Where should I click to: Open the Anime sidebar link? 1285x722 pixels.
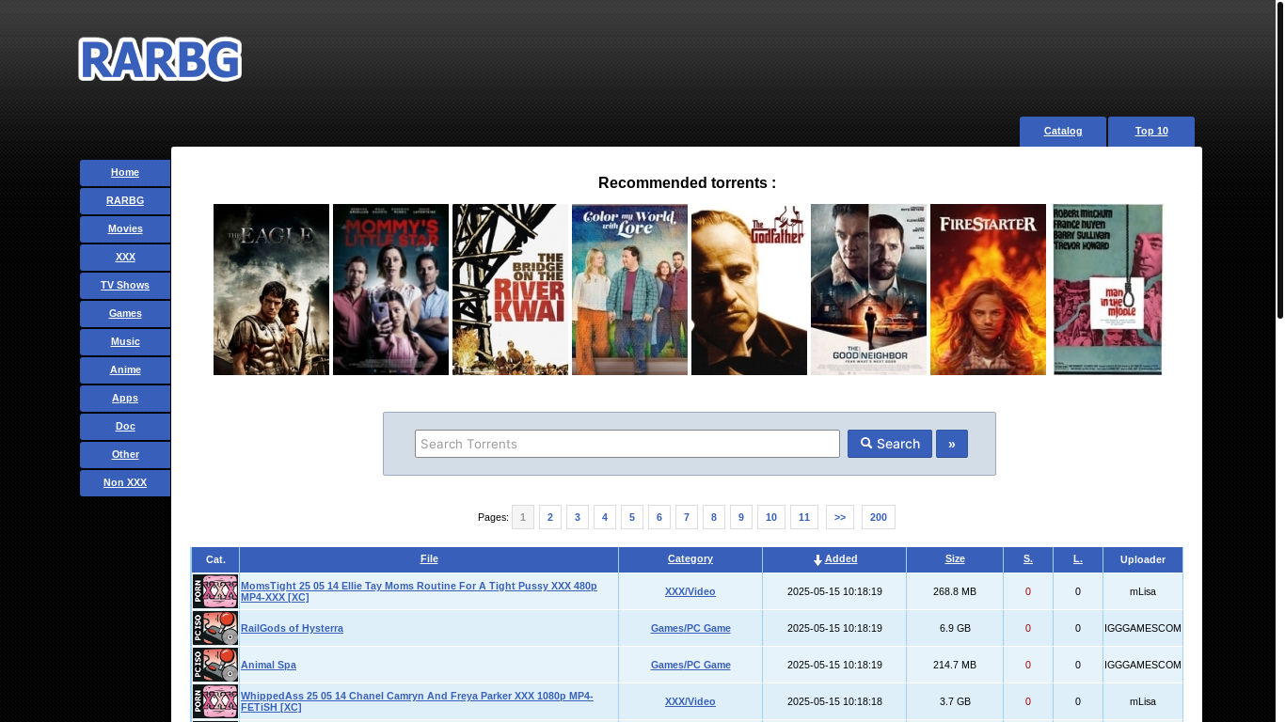click(x=125, y=370)
